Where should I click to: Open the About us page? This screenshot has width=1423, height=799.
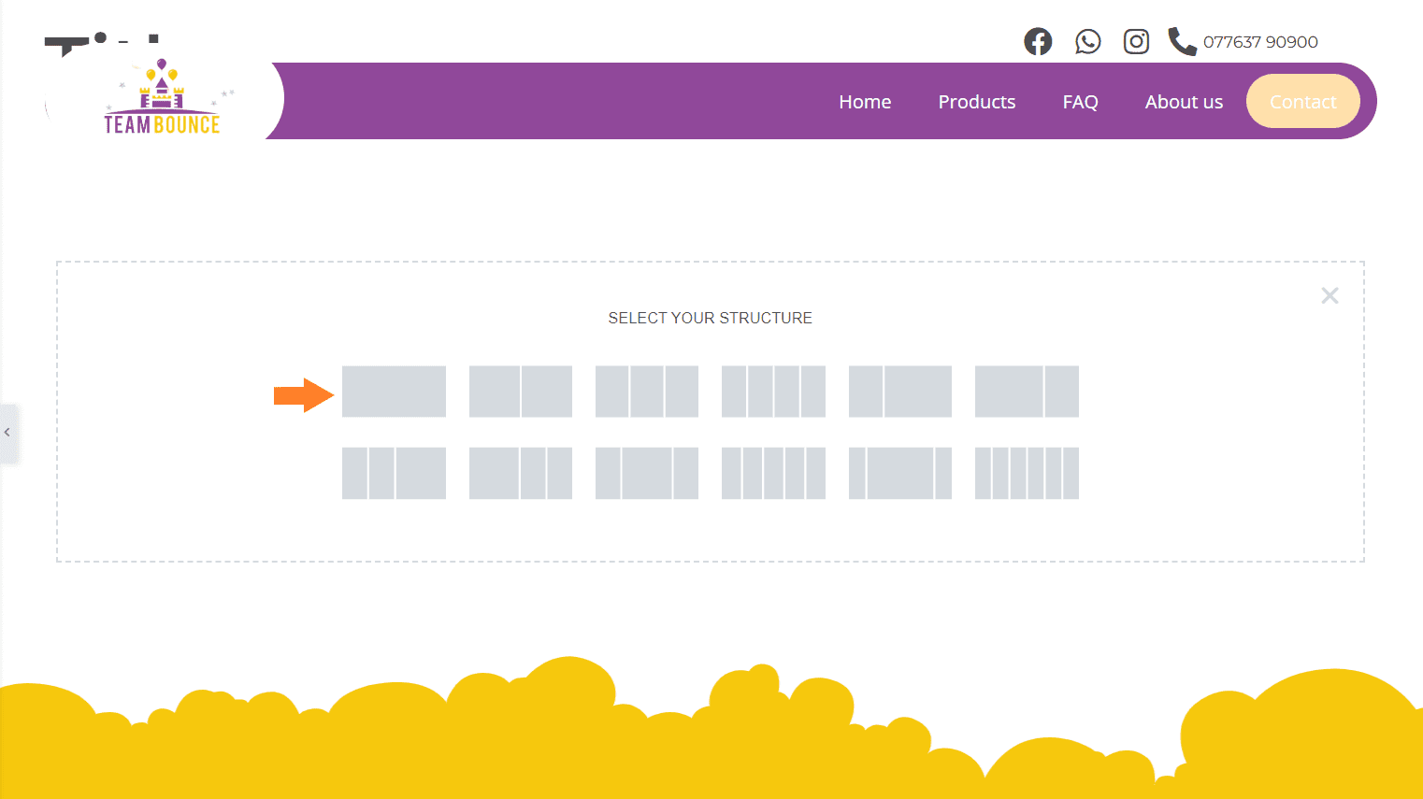pos(1184,101)
